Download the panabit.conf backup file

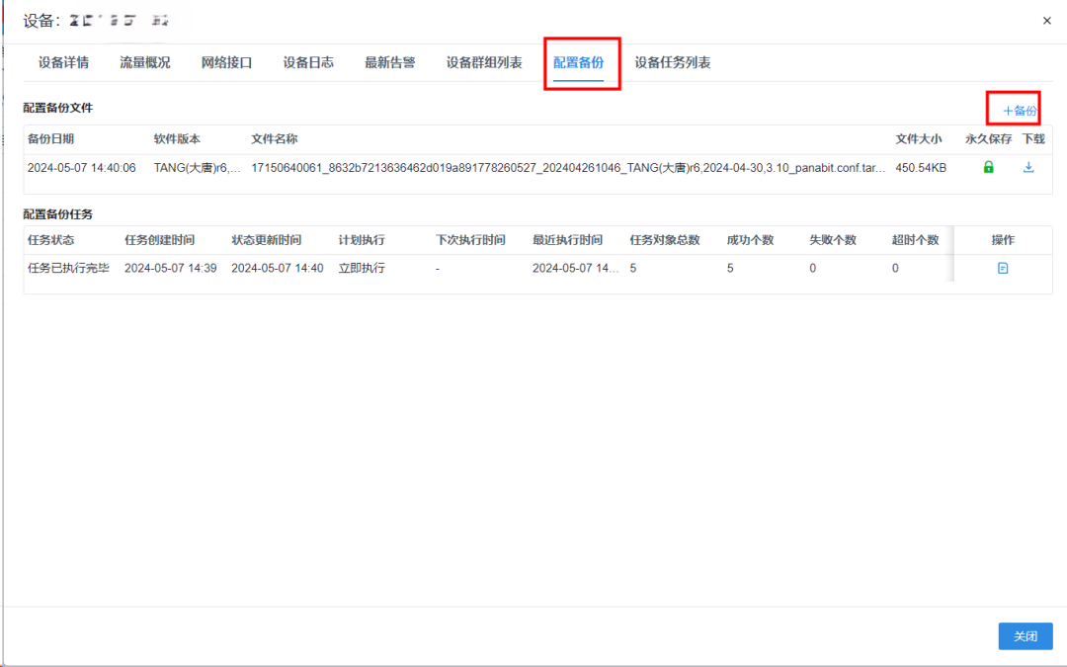pos(1028,167)
